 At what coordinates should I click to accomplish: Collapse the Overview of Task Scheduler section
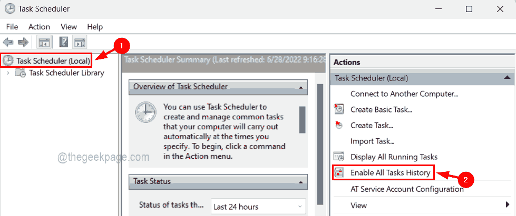pos(300,87)
